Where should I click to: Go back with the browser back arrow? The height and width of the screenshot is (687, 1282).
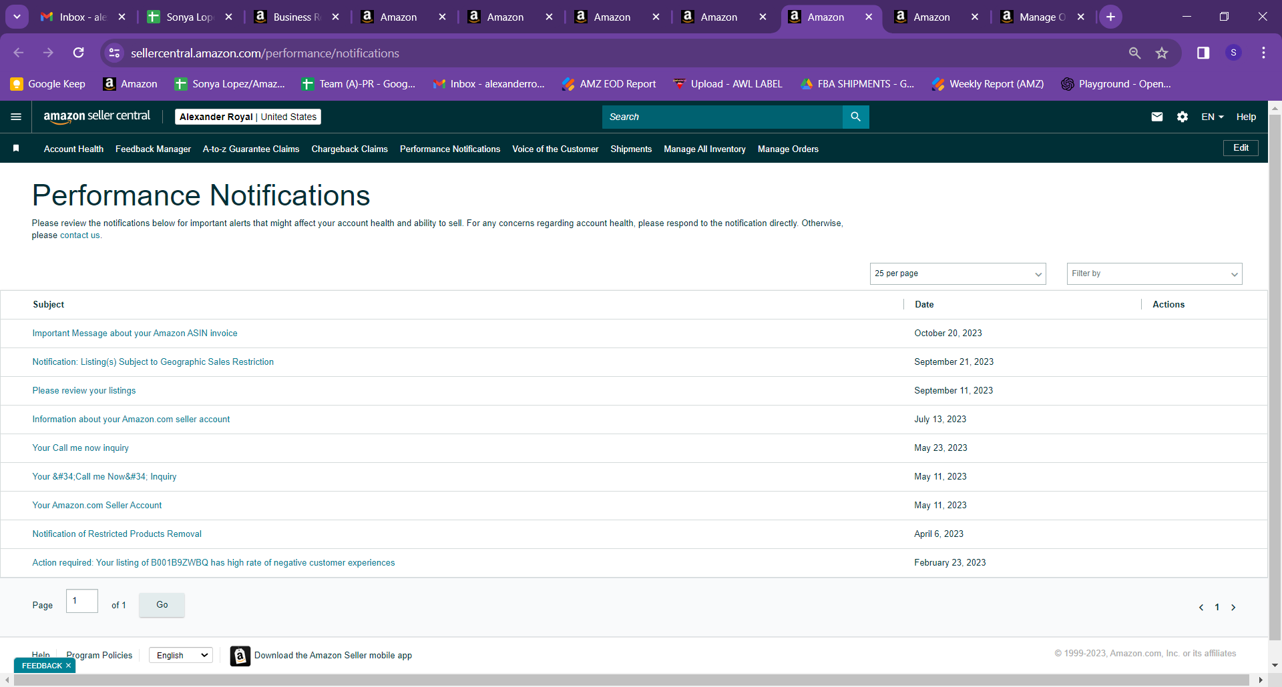click(x=19, y=53)
